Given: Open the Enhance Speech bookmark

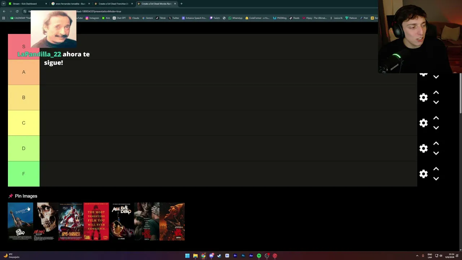Looking at the screenshot, I should pos(194,18).
